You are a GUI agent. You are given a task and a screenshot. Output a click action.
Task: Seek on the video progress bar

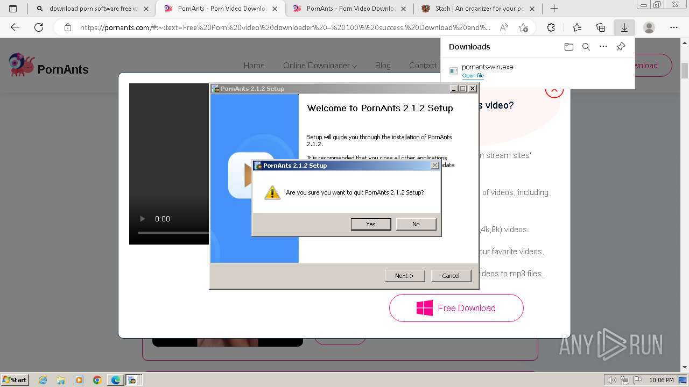coord(173,233)
